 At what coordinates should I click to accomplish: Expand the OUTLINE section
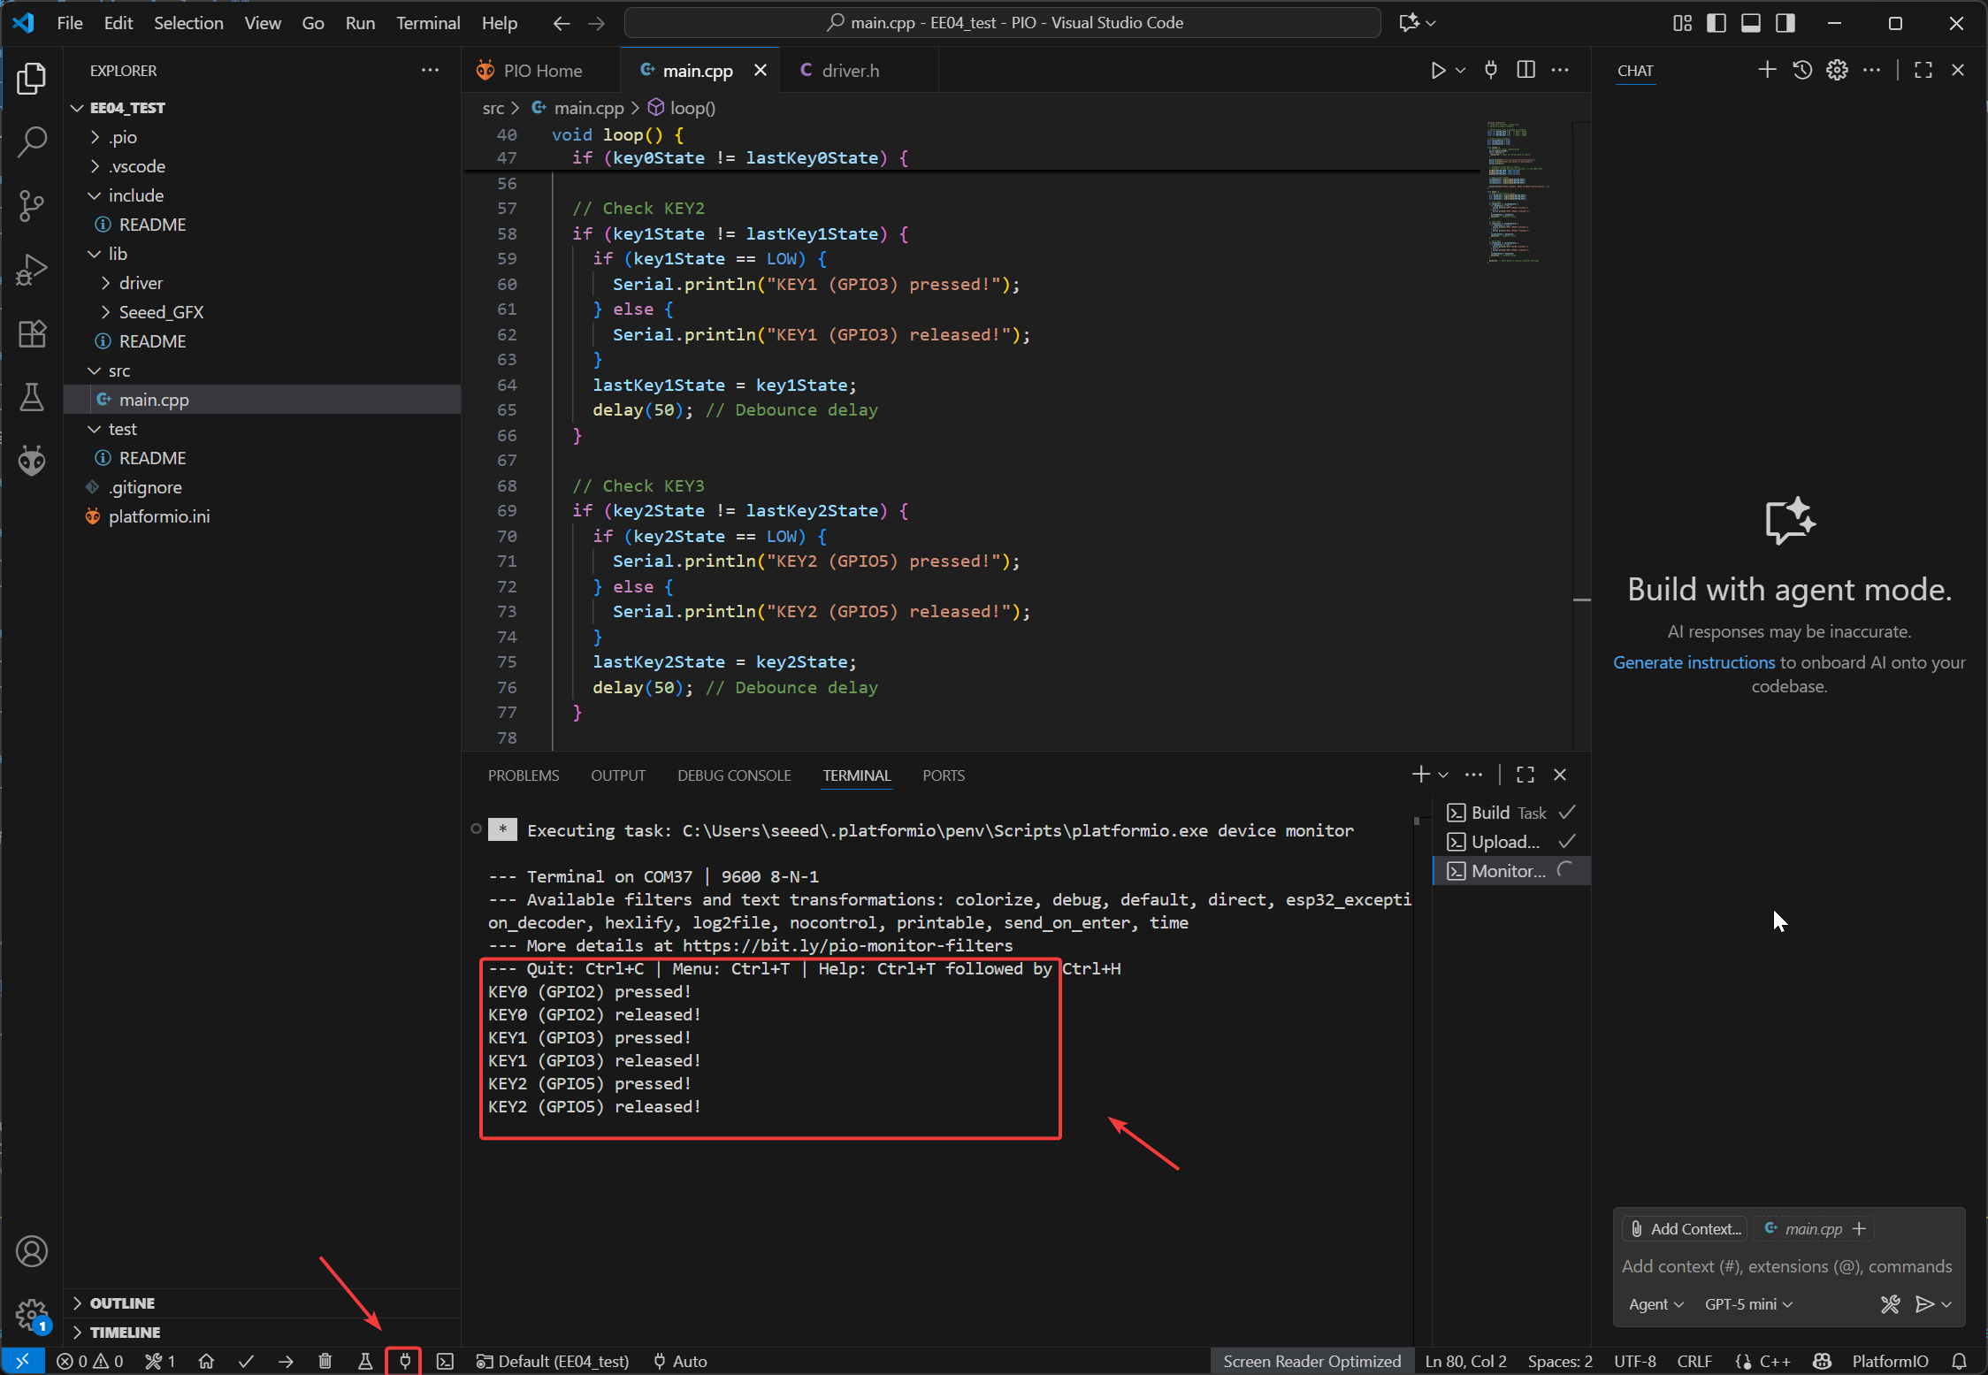[x=122, y=1302]
